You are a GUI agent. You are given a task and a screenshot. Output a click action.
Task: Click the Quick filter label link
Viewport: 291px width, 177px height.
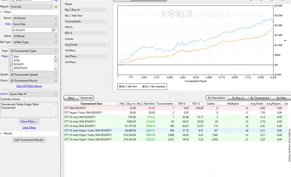4,94
